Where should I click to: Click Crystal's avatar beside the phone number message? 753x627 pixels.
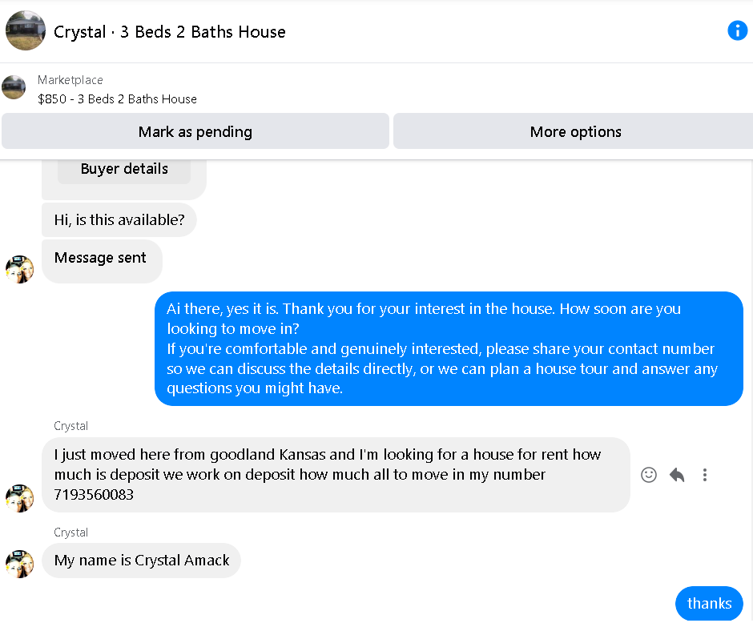coord(20,498)
